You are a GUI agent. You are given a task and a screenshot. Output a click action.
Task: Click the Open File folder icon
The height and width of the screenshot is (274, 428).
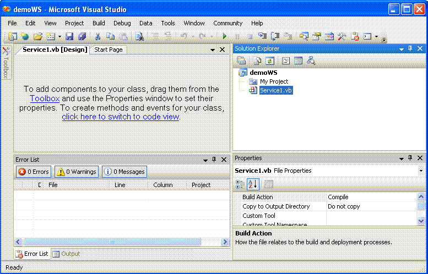point(38,36)
